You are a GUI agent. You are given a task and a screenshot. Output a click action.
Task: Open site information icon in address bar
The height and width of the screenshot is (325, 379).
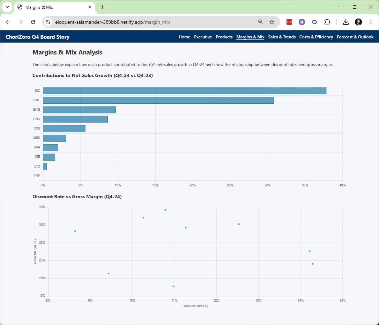48,22
